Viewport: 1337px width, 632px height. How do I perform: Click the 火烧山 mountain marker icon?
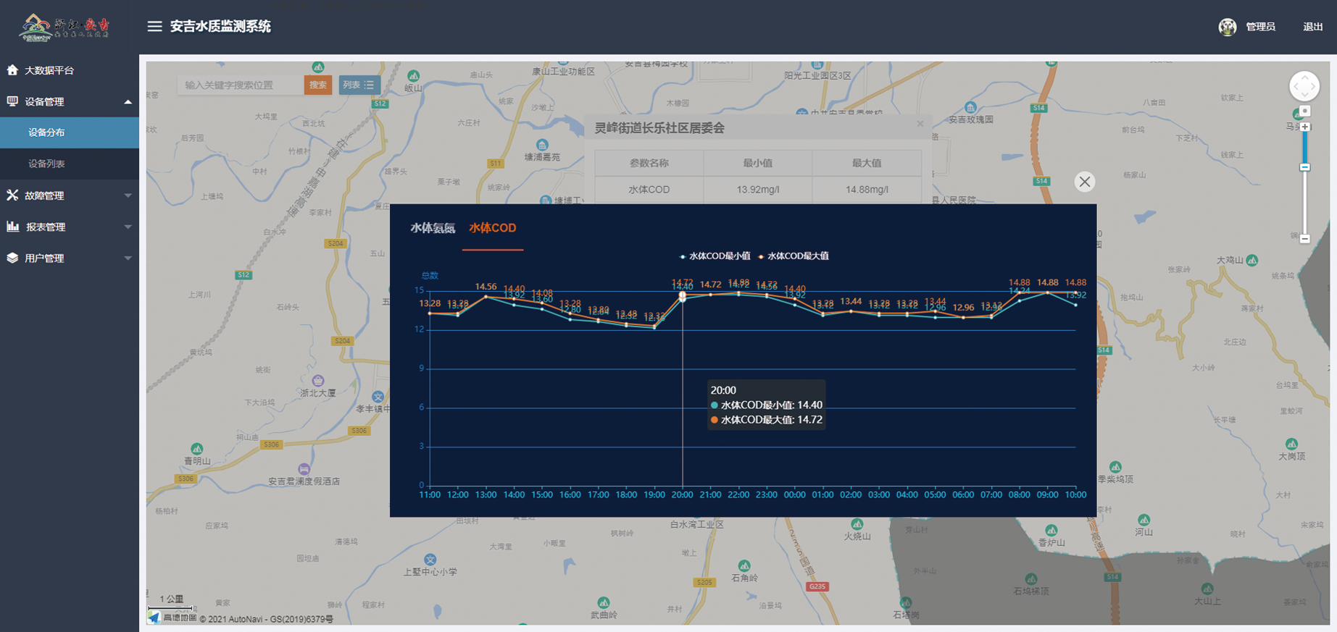(x=857, y=524)
